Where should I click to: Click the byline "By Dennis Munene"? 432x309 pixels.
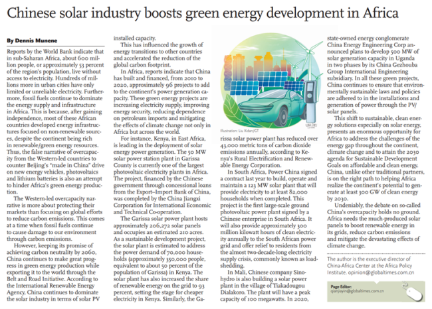point(32,40)
